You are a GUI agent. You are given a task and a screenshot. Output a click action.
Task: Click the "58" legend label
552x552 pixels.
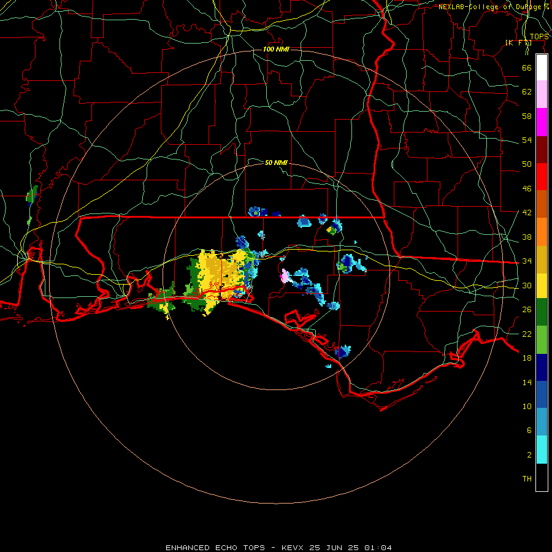(x=527, y=116)
